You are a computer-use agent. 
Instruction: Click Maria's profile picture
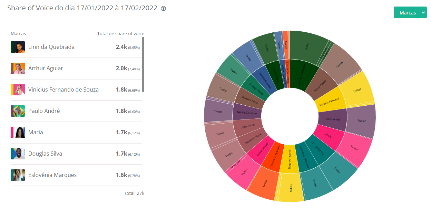coord(18,133)
